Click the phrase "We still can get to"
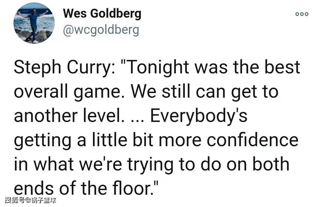Screen dimensions: 323x207 205,91
